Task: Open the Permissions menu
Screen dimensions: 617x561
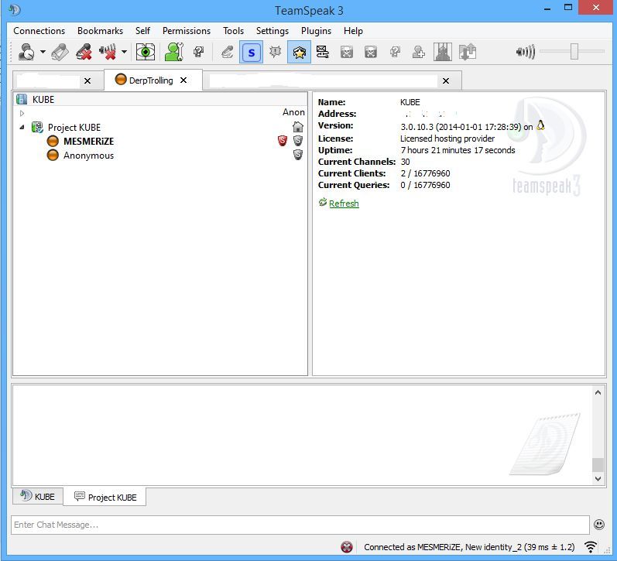Action: pos(186,31)
